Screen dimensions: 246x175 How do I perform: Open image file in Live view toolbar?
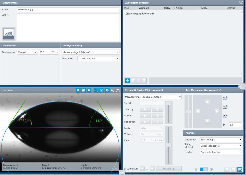[83, 90]
